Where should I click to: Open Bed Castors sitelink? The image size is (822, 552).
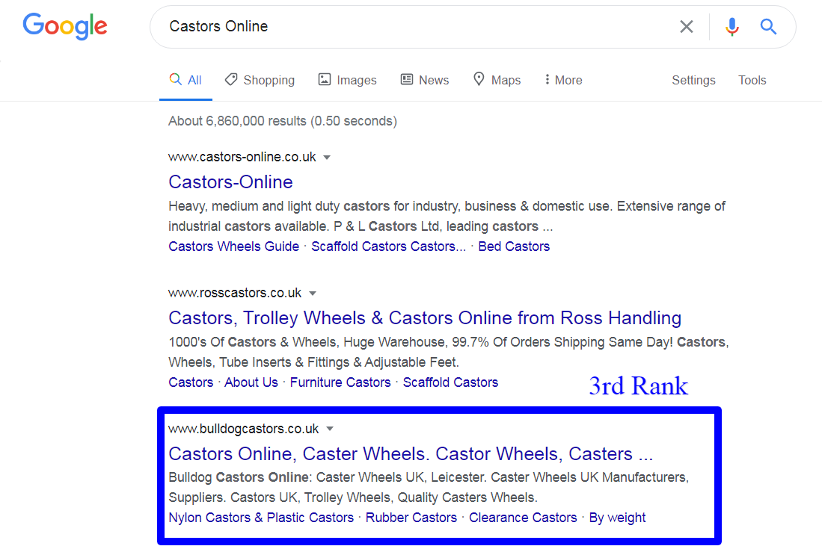point(514,246)
